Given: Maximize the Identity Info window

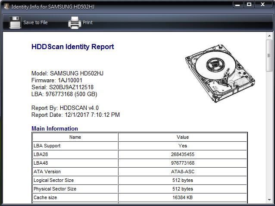Looking at the screenshot, I should (249, 5).
